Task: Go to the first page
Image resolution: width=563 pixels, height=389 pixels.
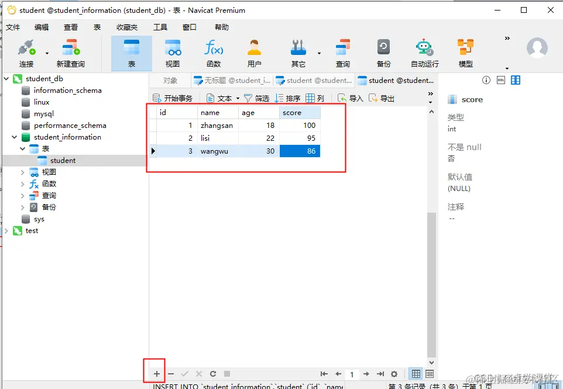Action: click(x=324, y=374)
